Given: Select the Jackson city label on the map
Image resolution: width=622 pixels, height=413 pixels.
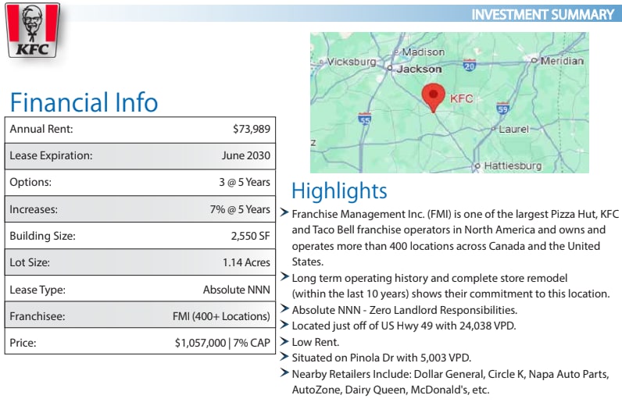Looking at the screenshot, I should point(419,69).
